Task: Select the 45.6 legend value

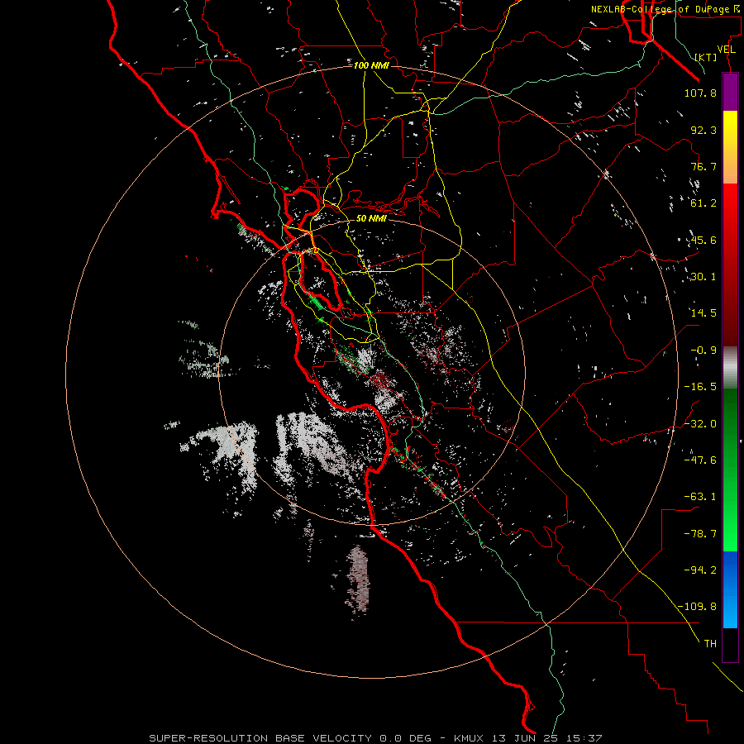Action: pos(703,240)
